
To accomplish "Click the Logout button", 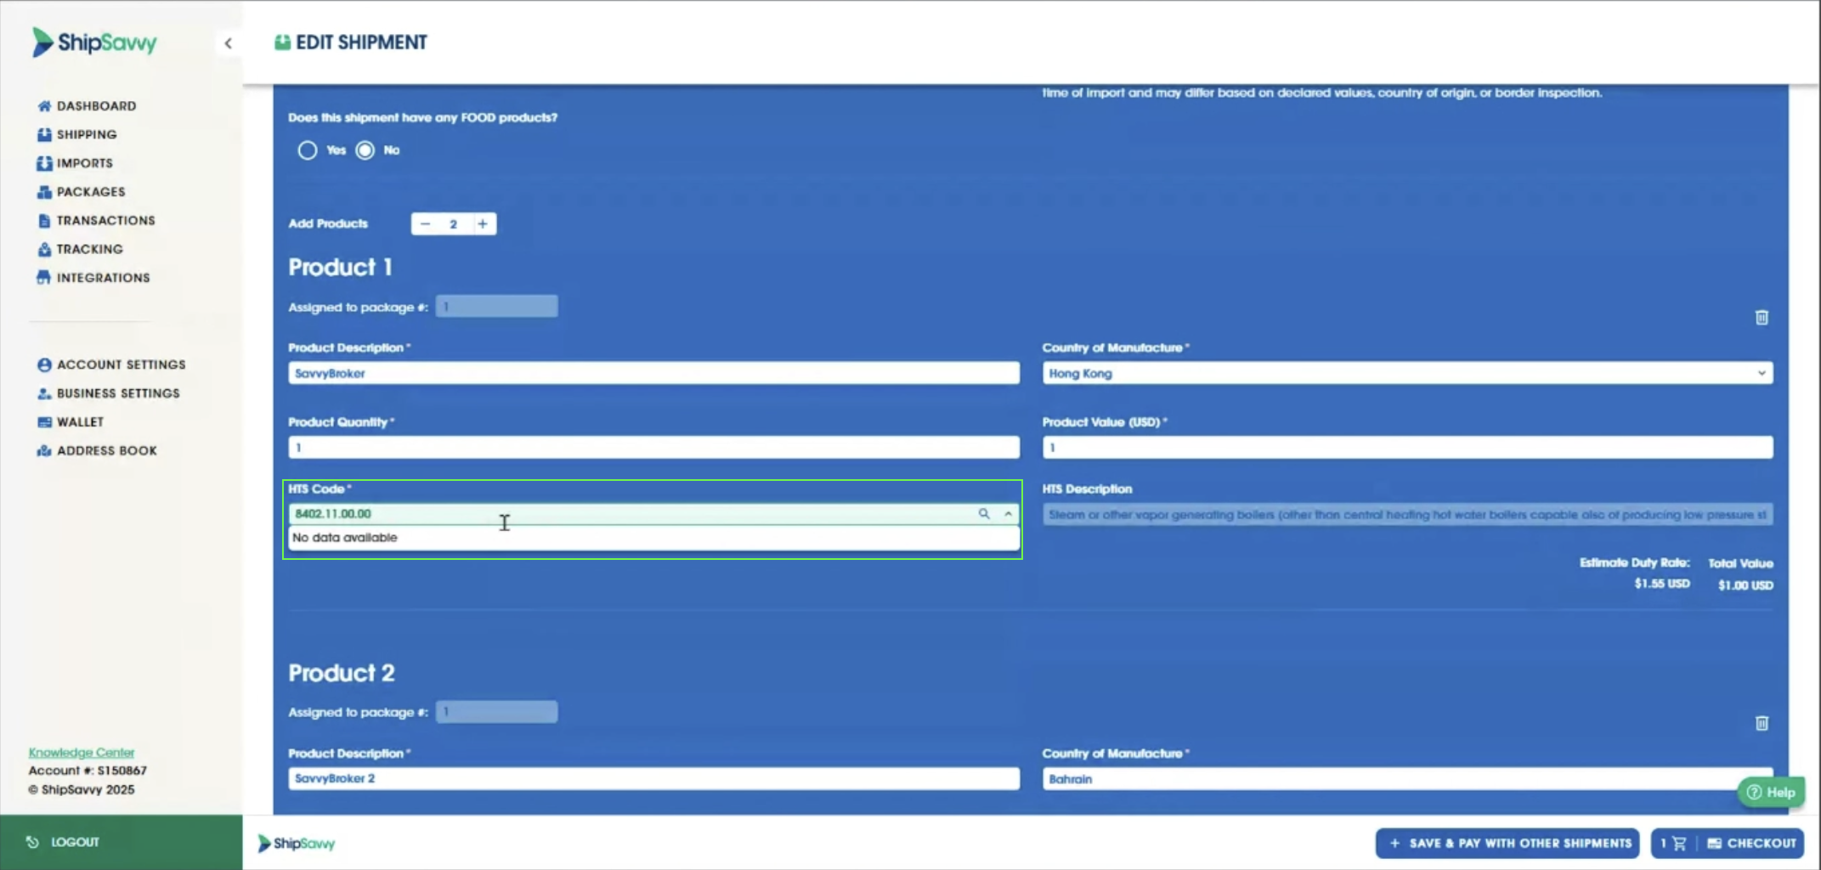I will [121, 842].
